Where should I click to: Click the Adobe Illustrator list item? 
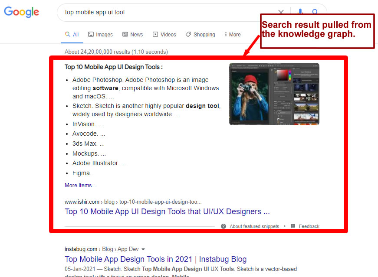(99, 163)
